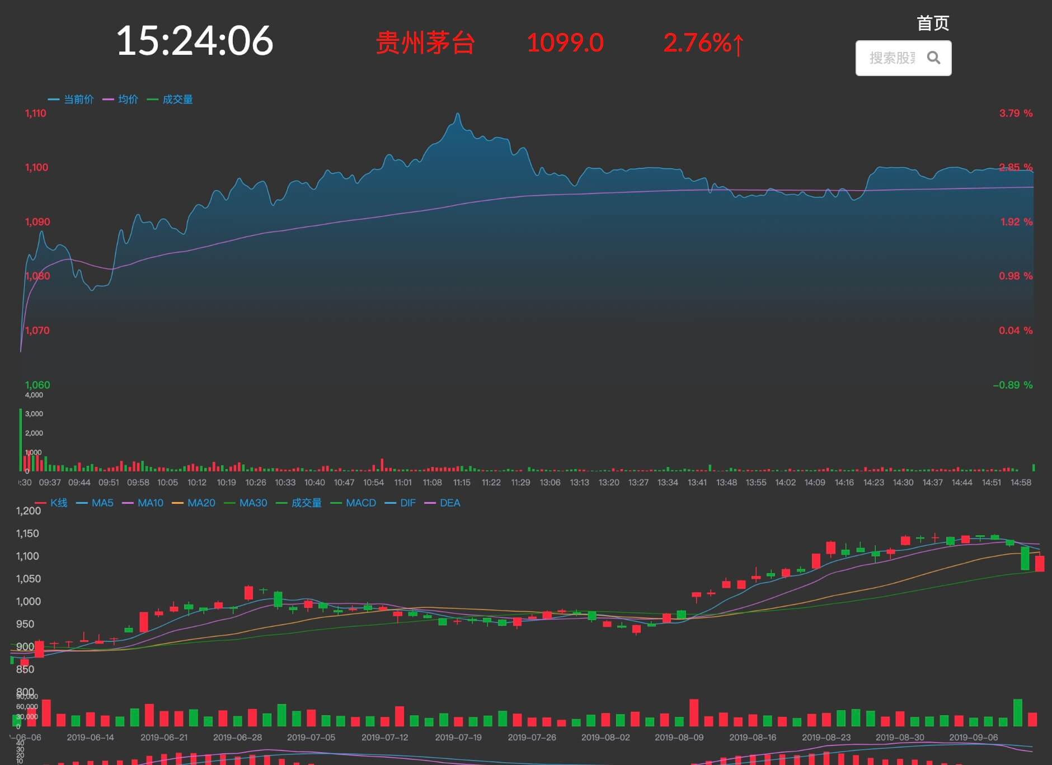Click the current price 1099.0
1052x765 pixels.
(565, 42)
